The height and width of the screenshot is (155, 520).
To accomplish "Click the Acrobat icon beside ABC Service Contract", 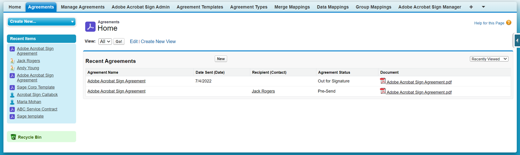I will click(x=12, y=109).
